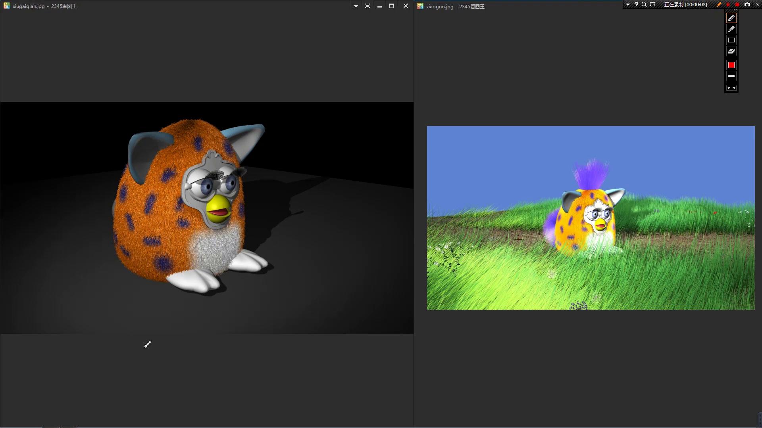Open the red color swatch picker

pyautogui.click(x=731, y=65)
